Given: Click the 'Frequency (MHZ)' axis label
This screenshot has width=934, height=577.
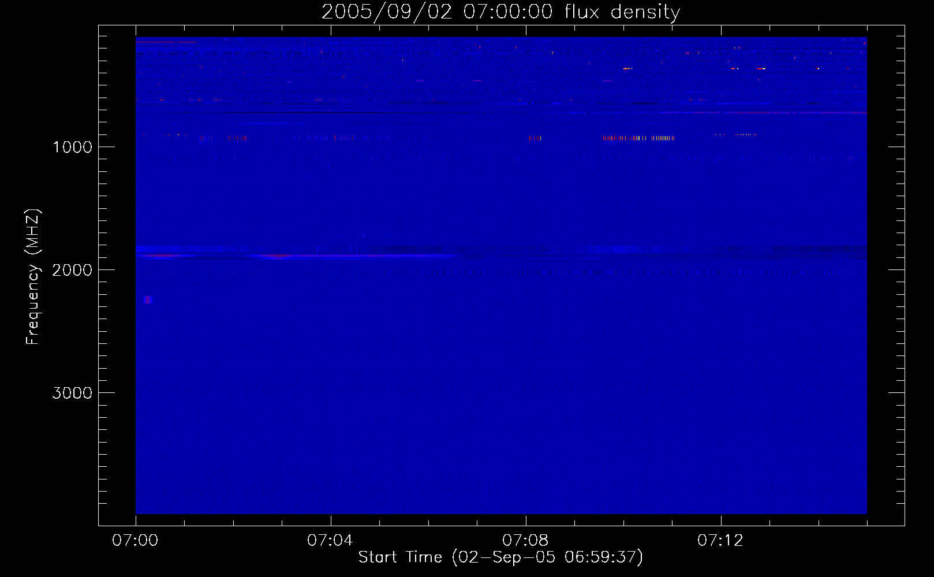Looking at the screenshot, I should [x=33, y=277].
